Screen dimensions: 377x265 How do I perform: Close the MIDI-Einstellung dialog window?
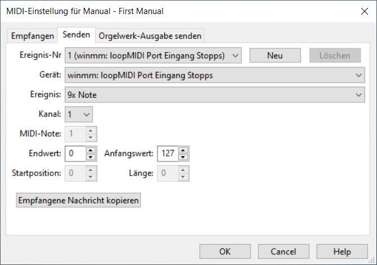[363, 11]
